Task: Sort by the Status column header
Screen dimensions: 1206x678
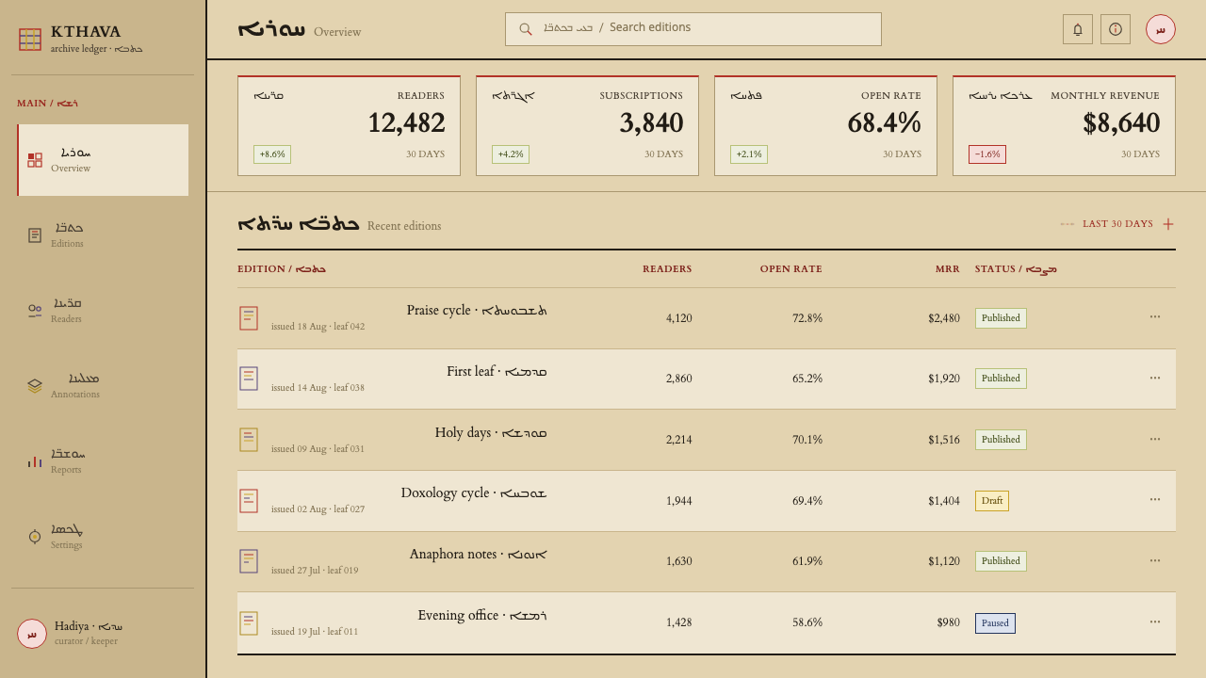Action: tap(1016, 269)
